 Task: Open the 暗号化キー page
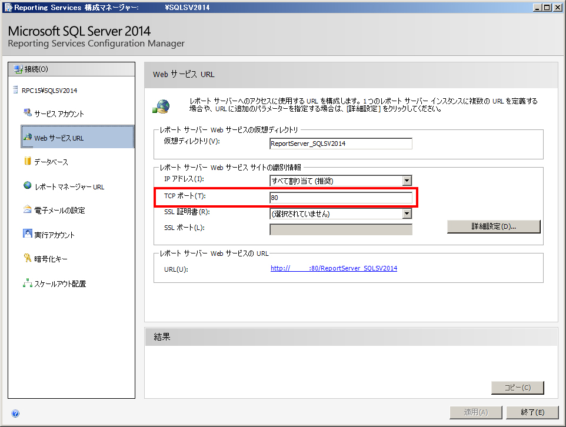point(51,259)
